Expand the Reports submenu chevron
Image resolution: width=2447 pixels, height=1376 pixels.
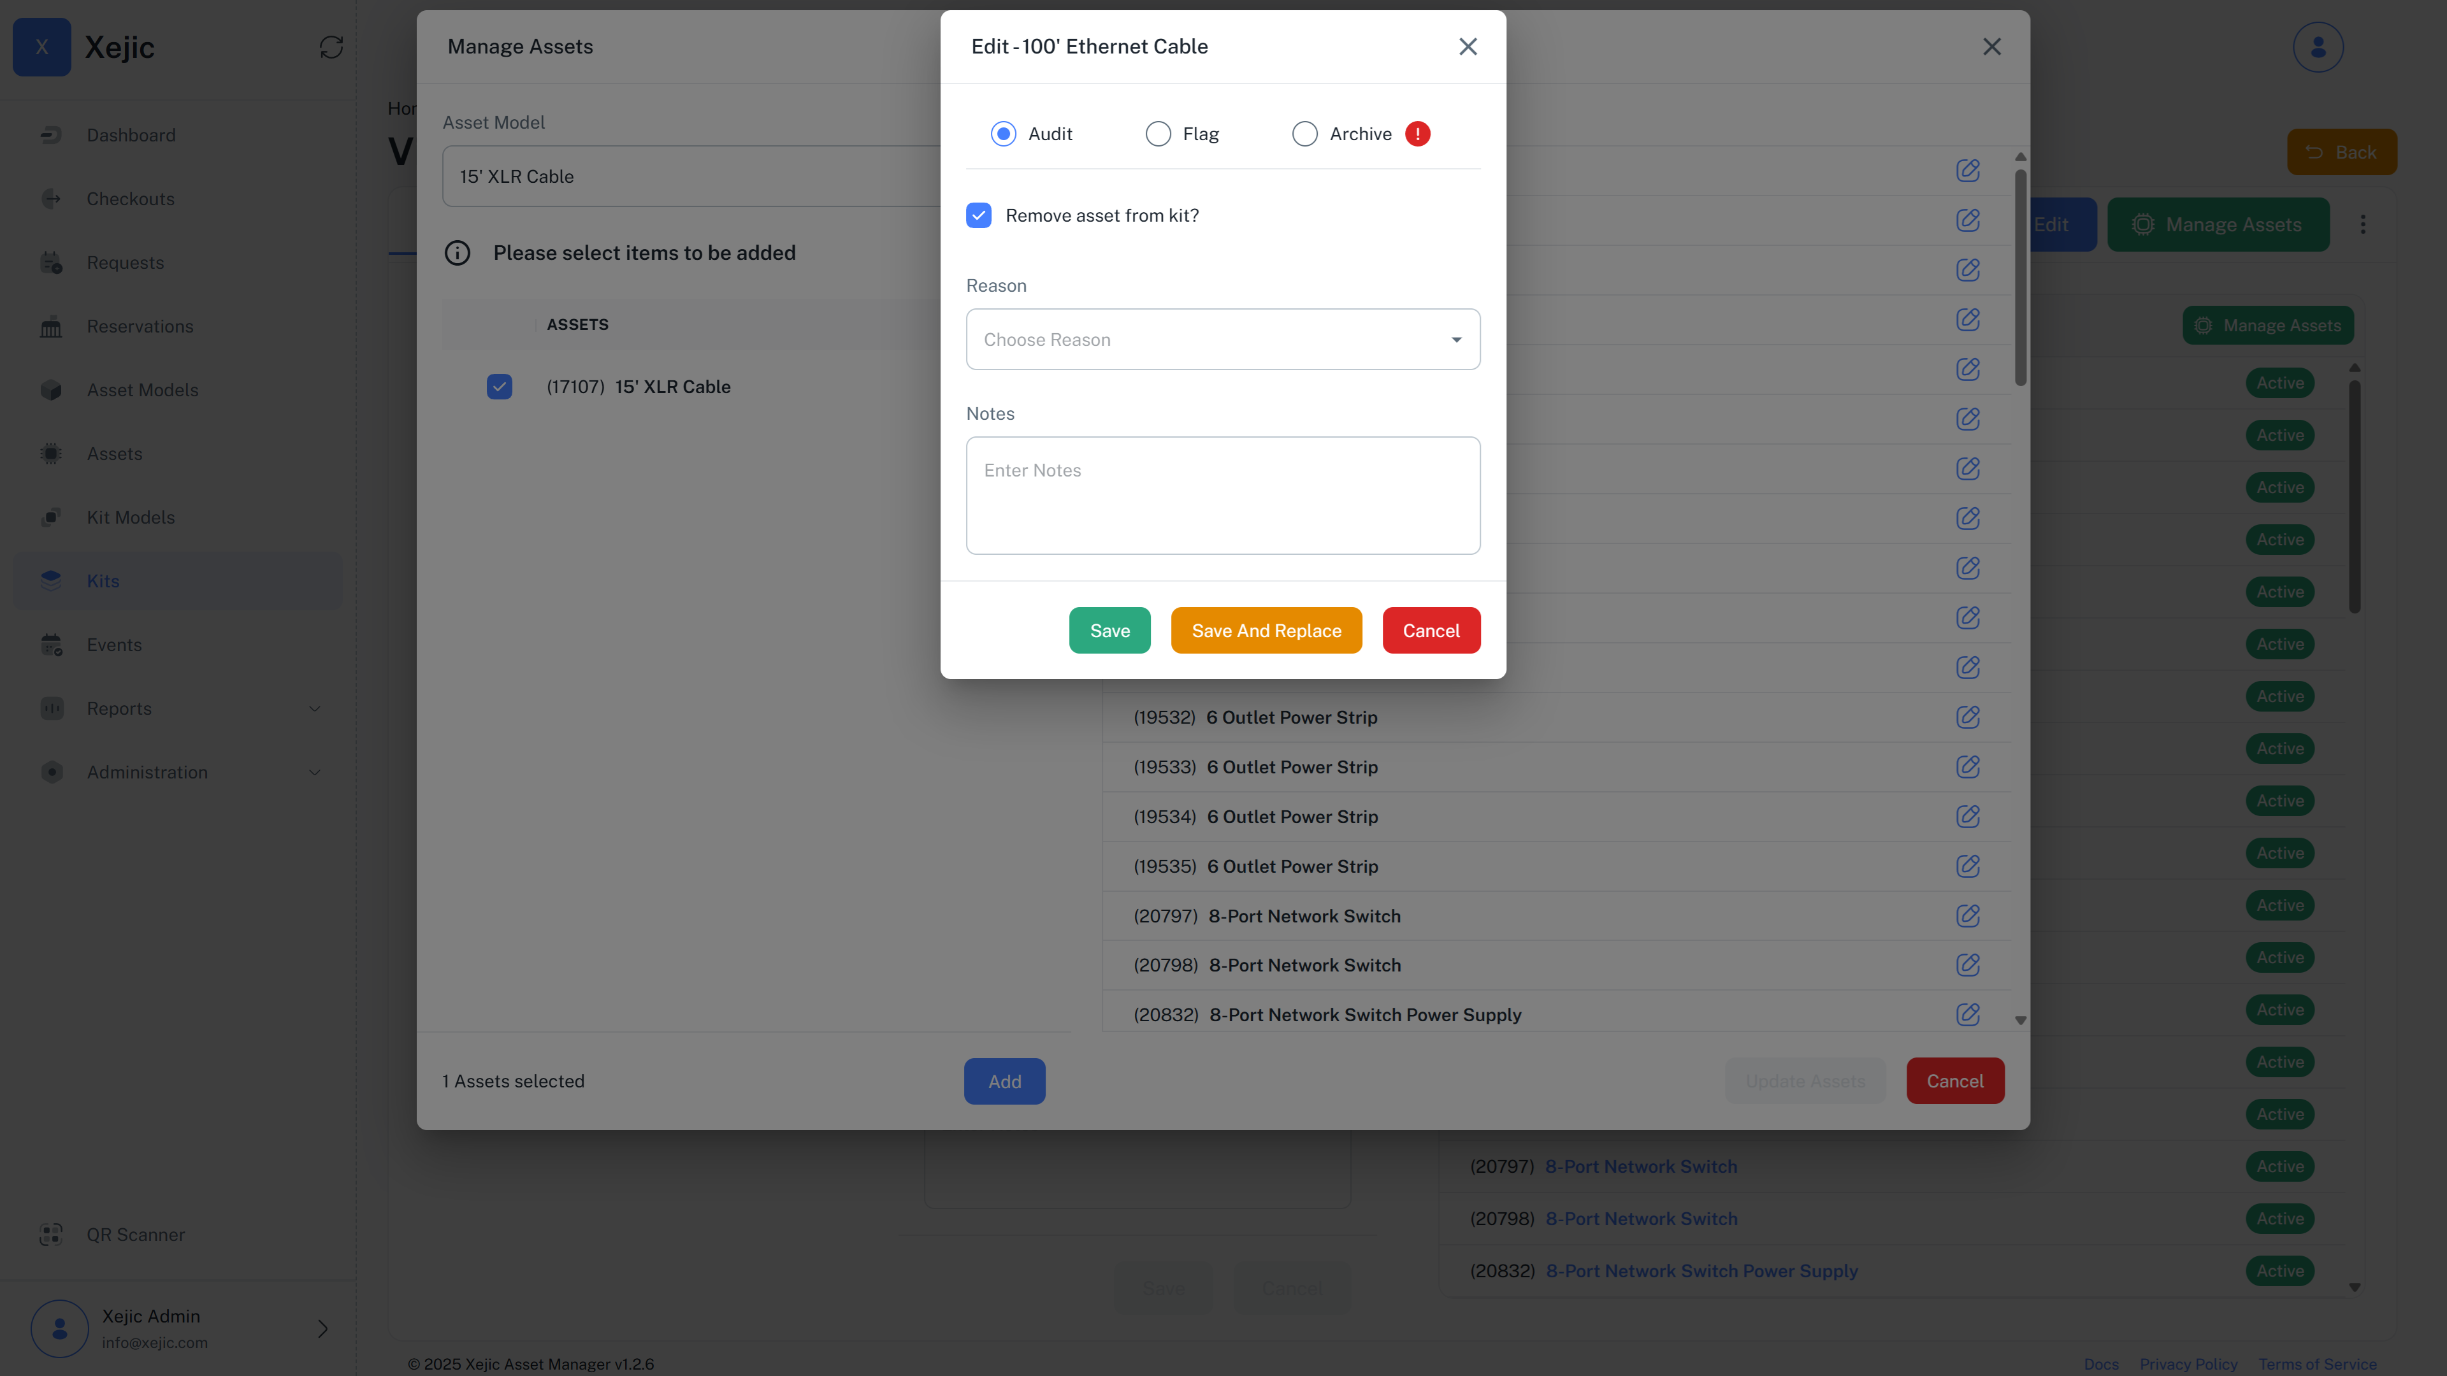tap(315, 708)
